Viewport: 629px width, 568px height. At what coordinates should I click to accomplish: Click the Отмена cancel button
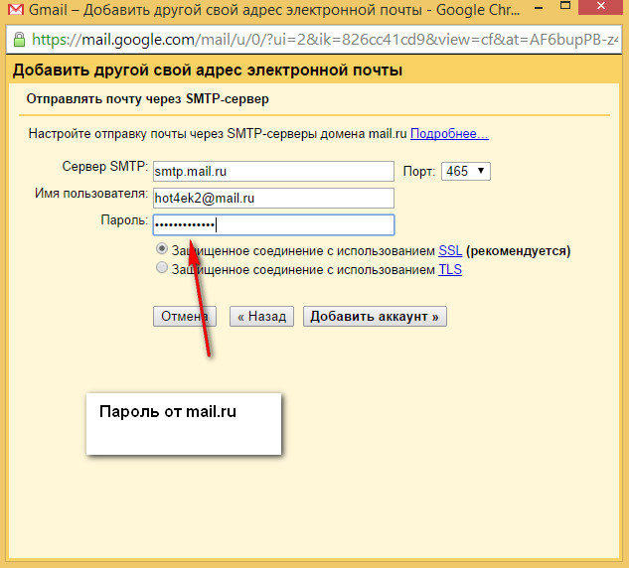(185, 316)
